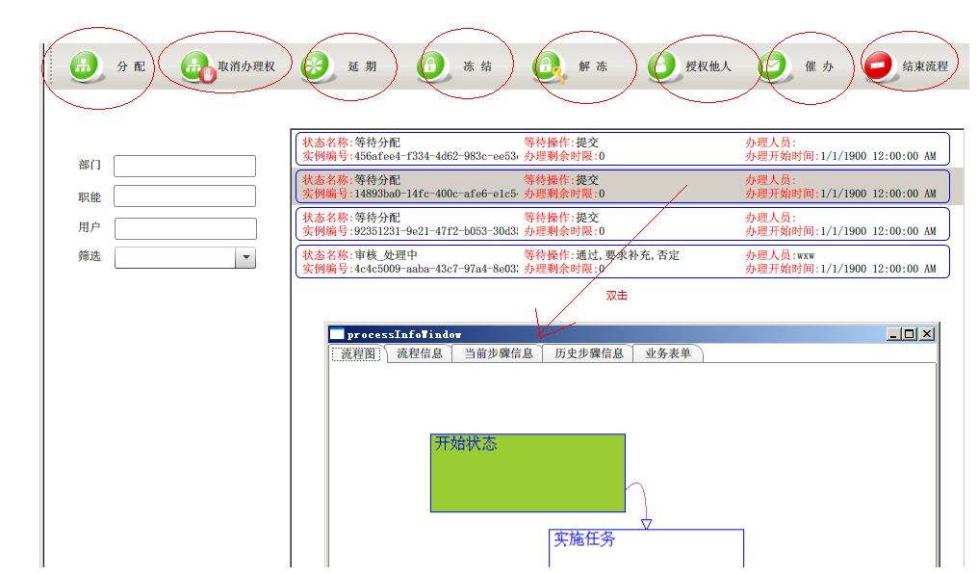Select the highlighted row with instance 14893ba0-14fc

[623, 187]
